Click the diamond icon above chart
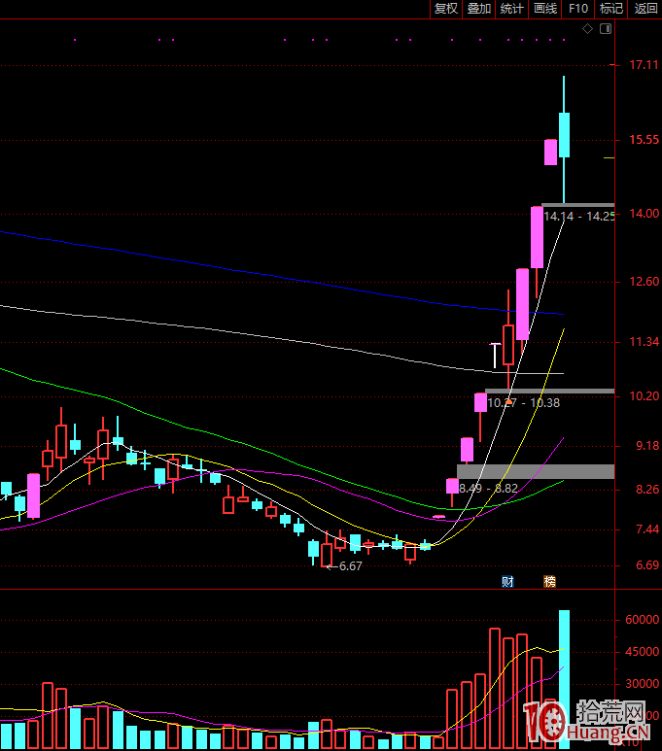 [588, 29]
